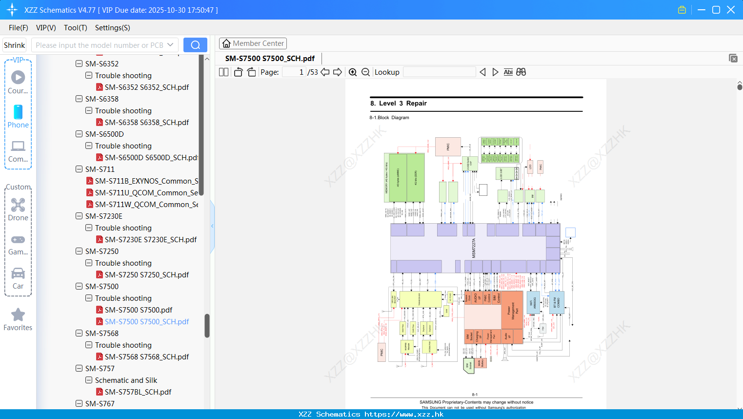Click the Shrink button
The height and width of the screenshot is (419, 743).
pos(15,45)
